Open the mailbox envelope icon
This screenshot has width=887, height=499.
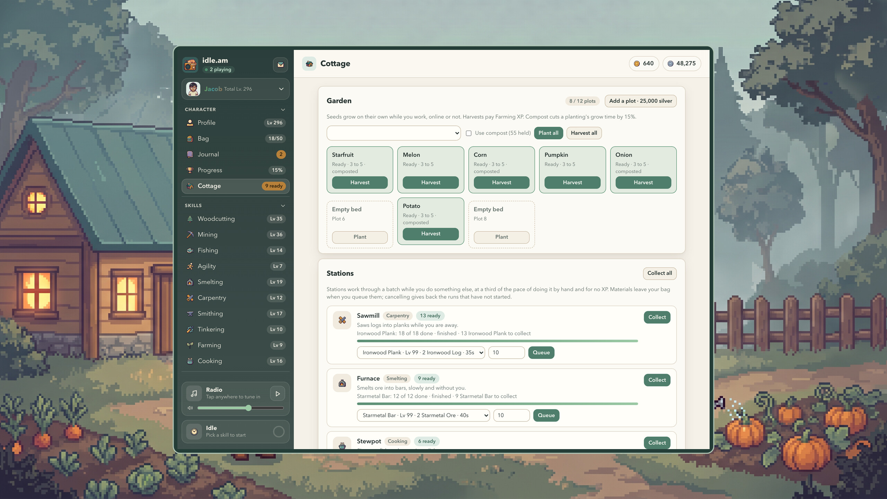click(x=280, y=65)
